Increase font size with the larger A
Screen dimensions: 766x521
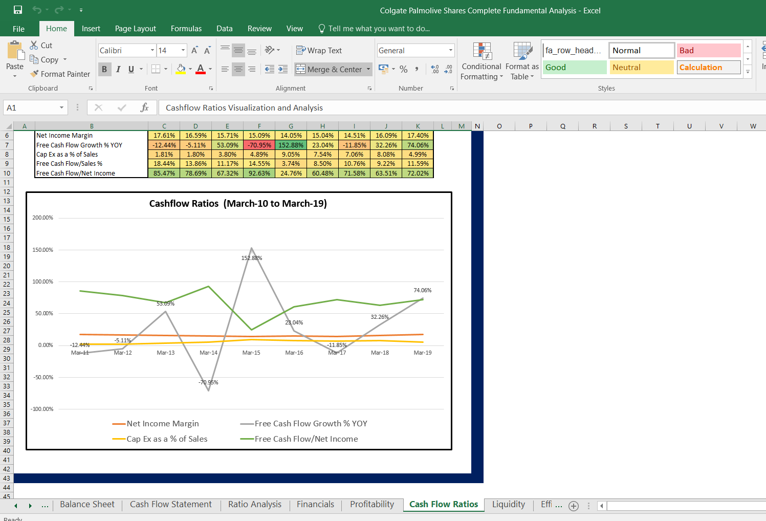coord(194,50)
